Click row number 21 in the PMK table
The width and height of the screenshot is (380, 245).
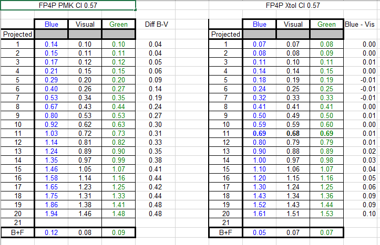point(17,222)
